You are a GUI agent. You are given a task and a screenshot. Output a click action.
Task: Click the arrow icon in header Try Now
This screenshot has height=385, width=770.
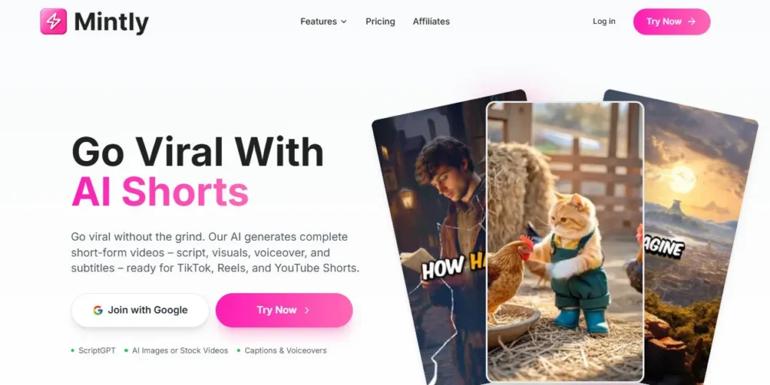[692, 22]
